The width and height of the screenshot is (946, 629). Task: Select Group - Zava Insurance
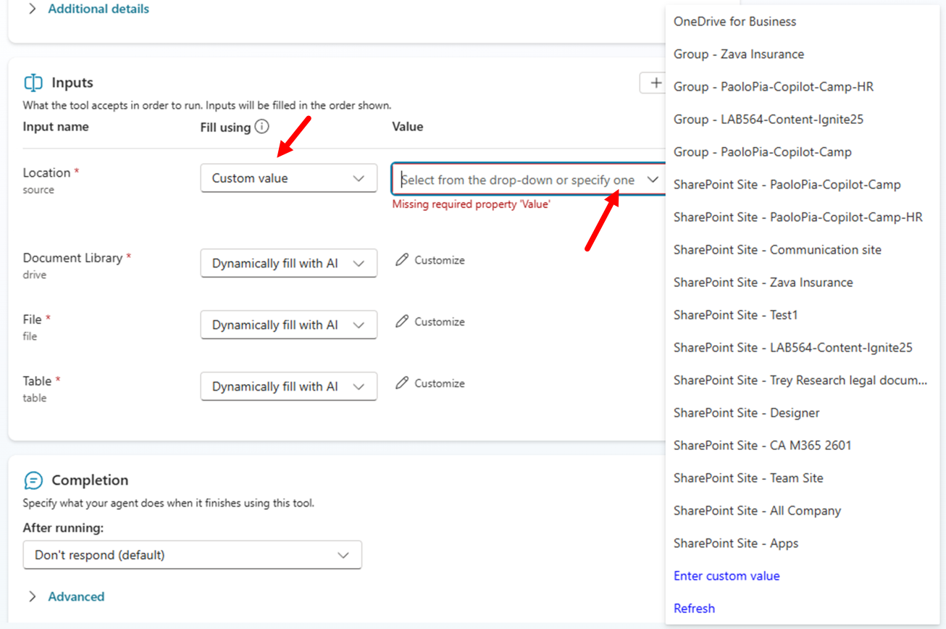(738, 54)
